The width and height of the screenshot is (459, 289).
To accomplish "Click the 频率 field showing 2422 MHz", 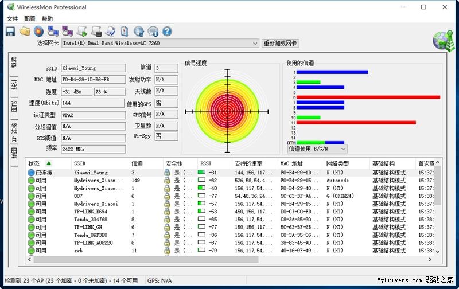I will point(94,149).
